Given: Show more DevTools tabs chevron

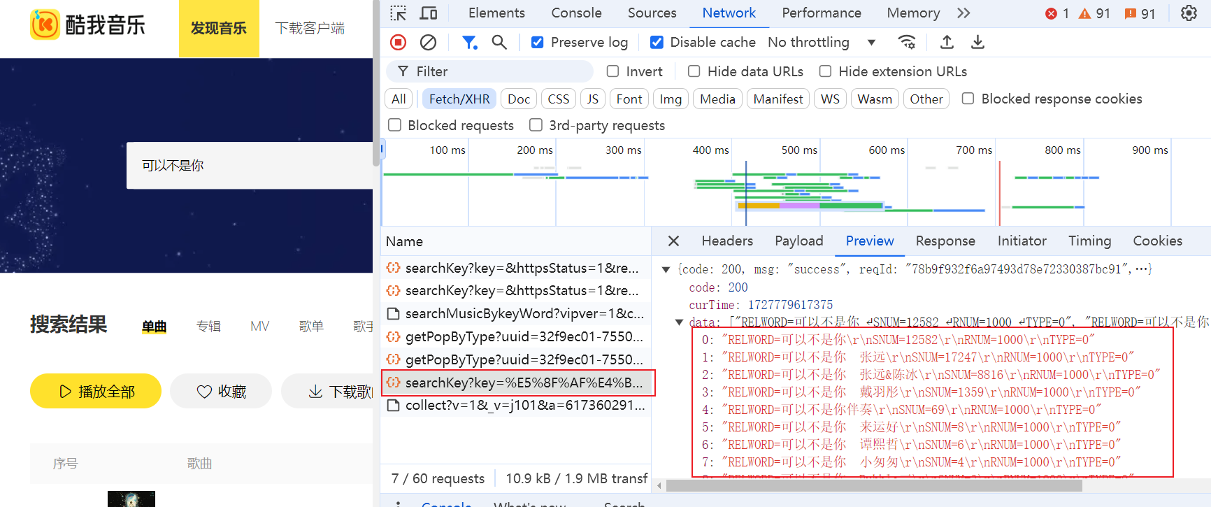Looking at the screenshot, I should (x=963, y=13).
